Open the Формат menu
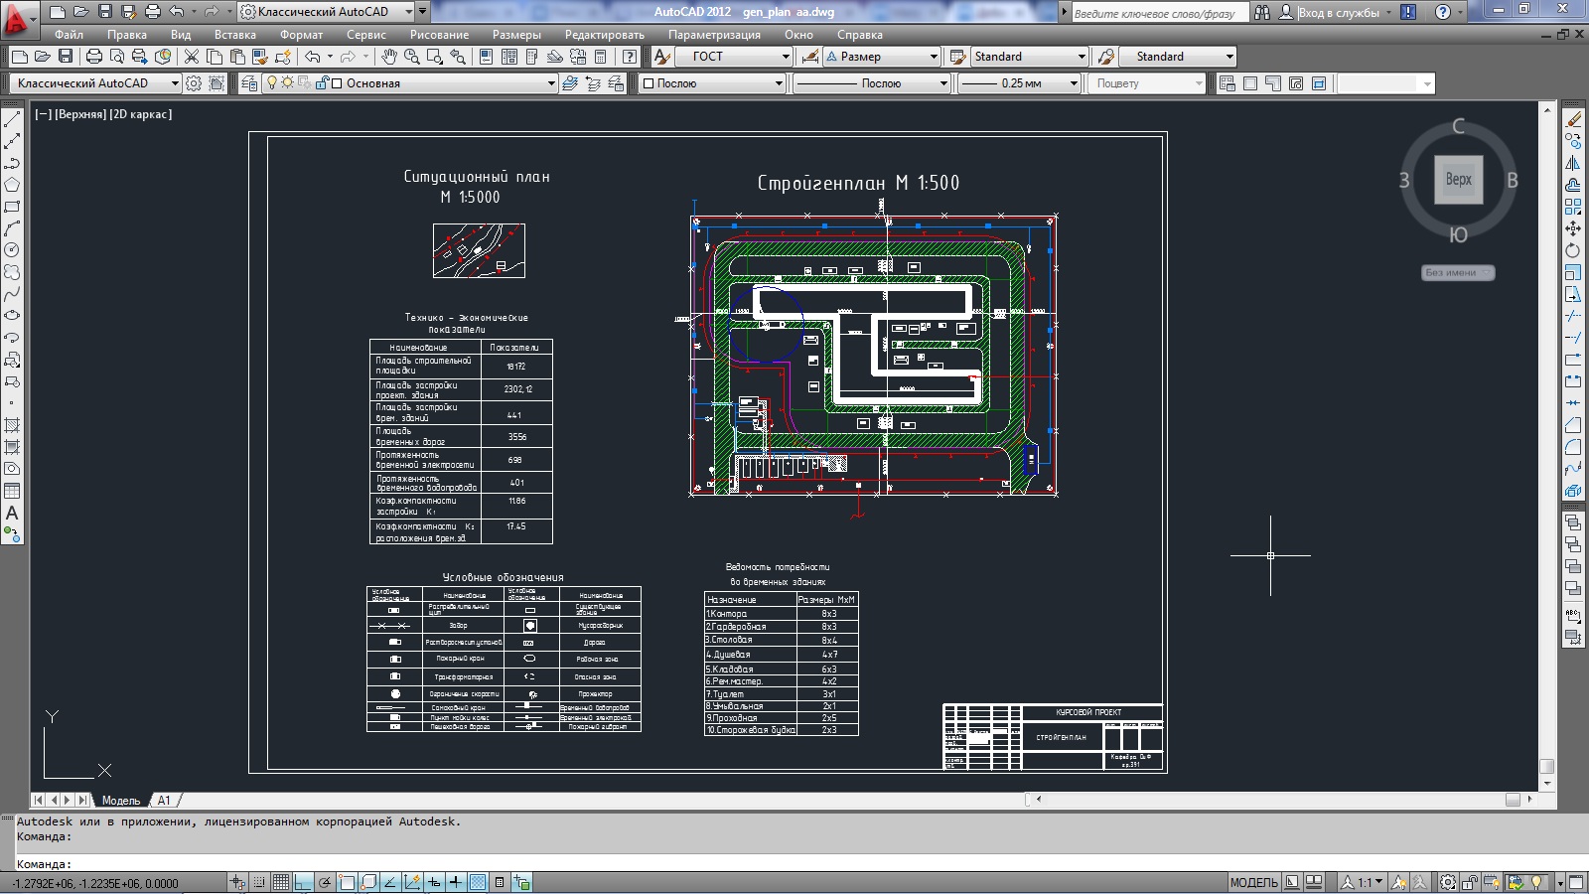The image size is (1589, 894). (x=301, y=34)
